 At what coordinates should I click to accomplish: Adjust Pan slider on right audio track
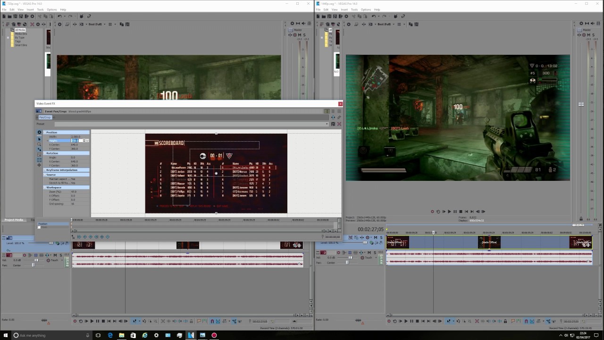pos(347,263)
